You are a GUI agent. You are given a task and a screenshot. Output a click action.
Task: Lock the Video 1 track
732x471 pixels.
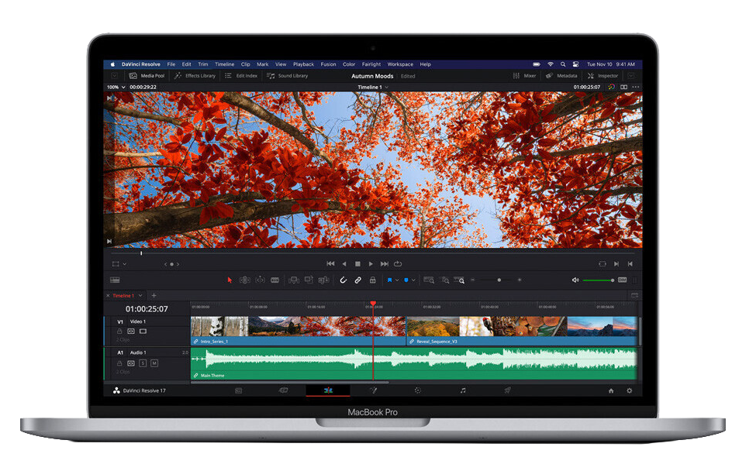pyautogui.click(x=119, y=331)
